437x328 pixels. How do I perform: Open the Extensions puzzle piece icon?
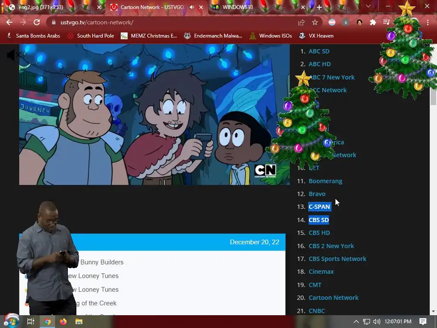click(x=373, y=22)
